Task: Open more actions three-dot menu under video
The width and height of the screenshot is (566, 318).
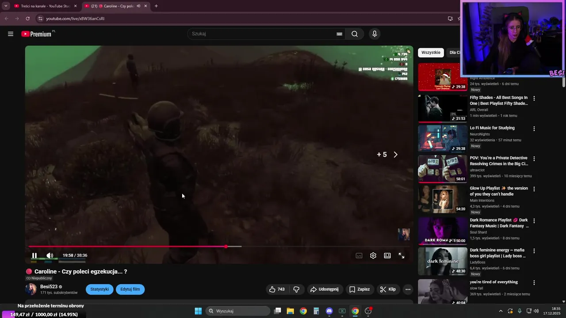Action: click(x=408, y=289)
